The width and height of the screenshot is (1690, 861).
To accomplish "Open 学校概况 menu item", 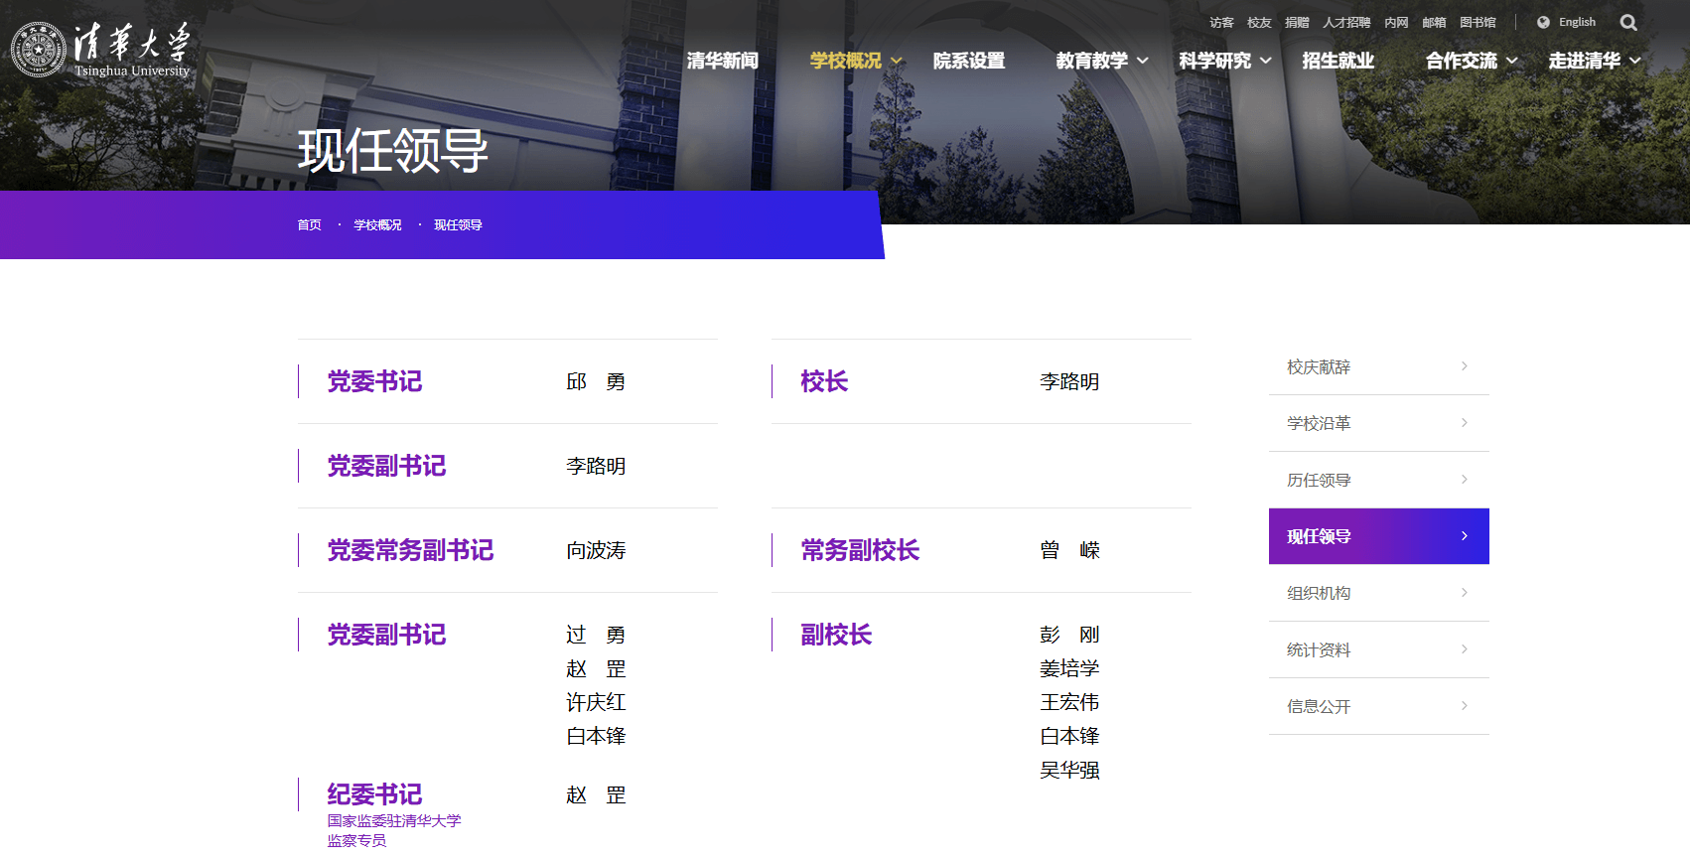I will 846,61.
